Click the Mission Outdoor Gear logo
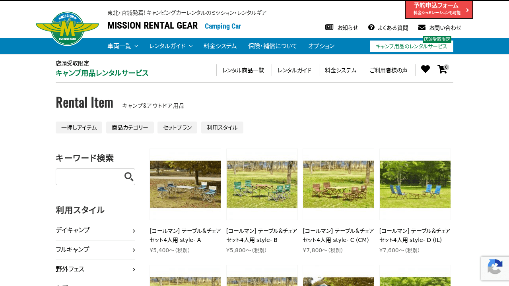The width and height of the screenshot is (509, 286). tap(67, 28)
